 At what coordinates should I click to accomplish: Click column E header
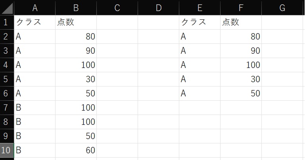(199, 8)
